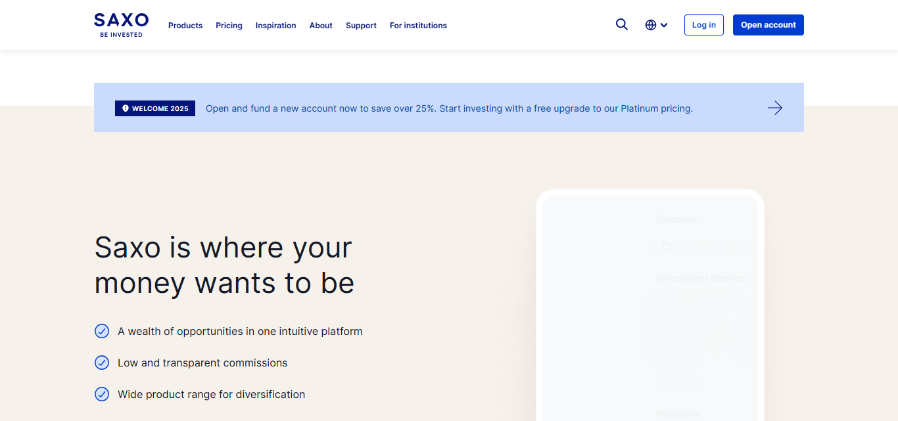Open the Support menu
The width and height of the screenshot is (898, 421).
tap(361, 26)
